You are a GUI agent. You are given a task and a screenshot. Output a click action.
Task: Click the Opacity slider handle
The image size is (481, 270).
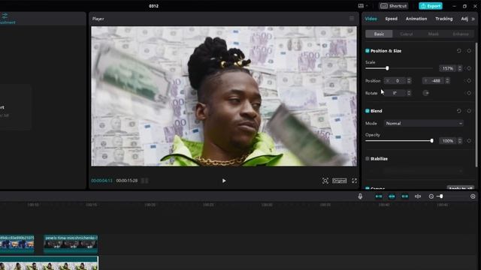pos(432,141)
